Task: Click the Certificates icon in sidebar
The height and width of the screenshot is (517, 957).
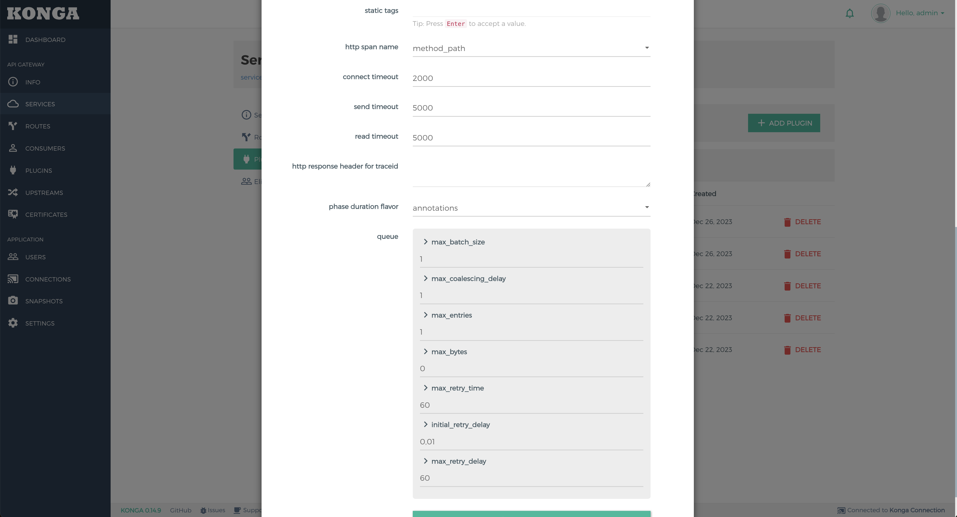Action: (13, 214)
